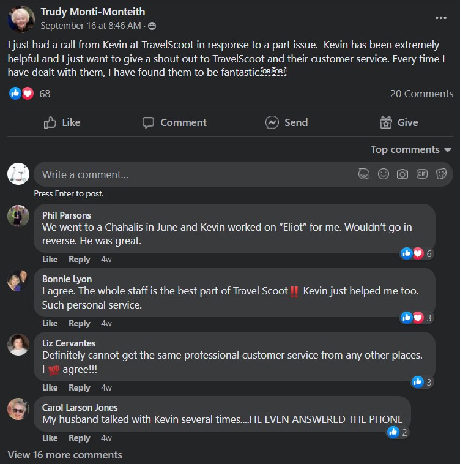Like the post by Trudy Monti-Monteith

tap(62, 122)
